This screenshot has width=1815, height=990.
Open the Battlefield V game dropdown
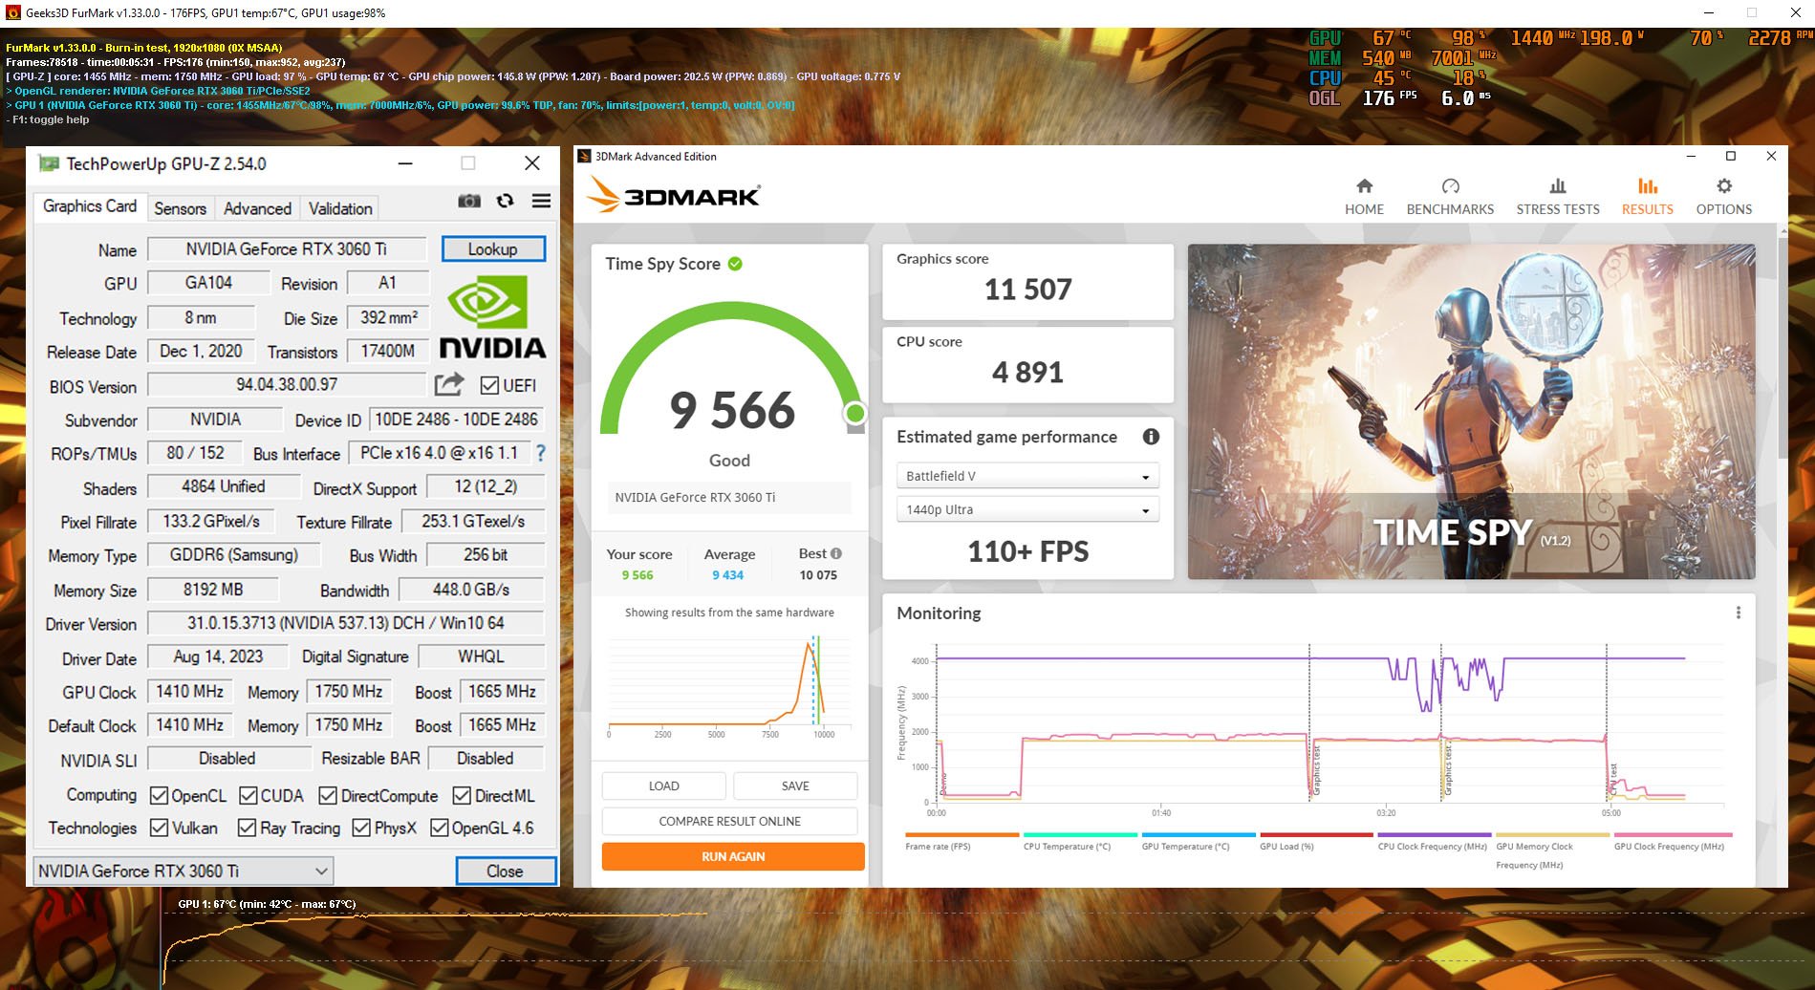pyautogui.click(x=1027, y=476)
